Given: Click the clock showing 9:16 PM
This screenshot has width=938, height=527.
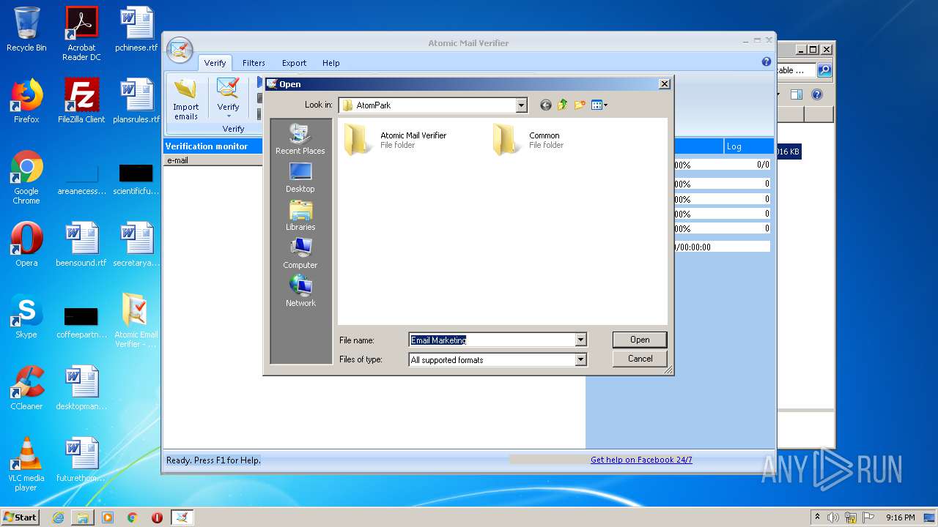Looking at the screenshot, I should tap(900, 517).
